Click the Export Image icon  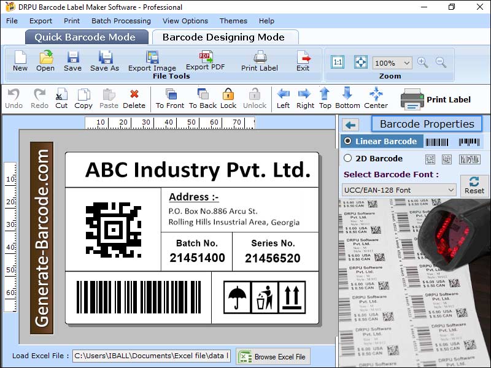152,58
